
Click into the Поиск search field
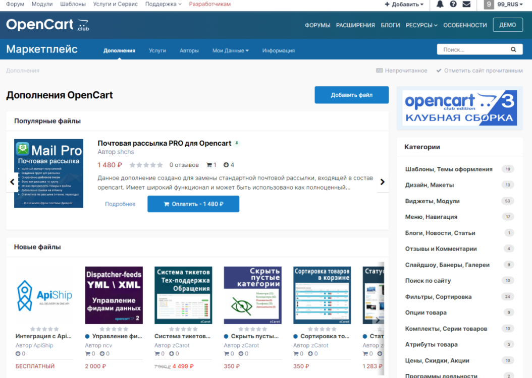coord(471,49)
